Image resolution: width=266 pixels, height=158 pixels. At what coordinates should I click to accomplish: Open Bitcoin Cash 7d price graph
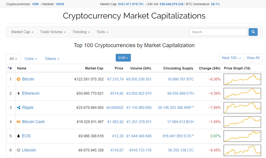coord(242,122)
